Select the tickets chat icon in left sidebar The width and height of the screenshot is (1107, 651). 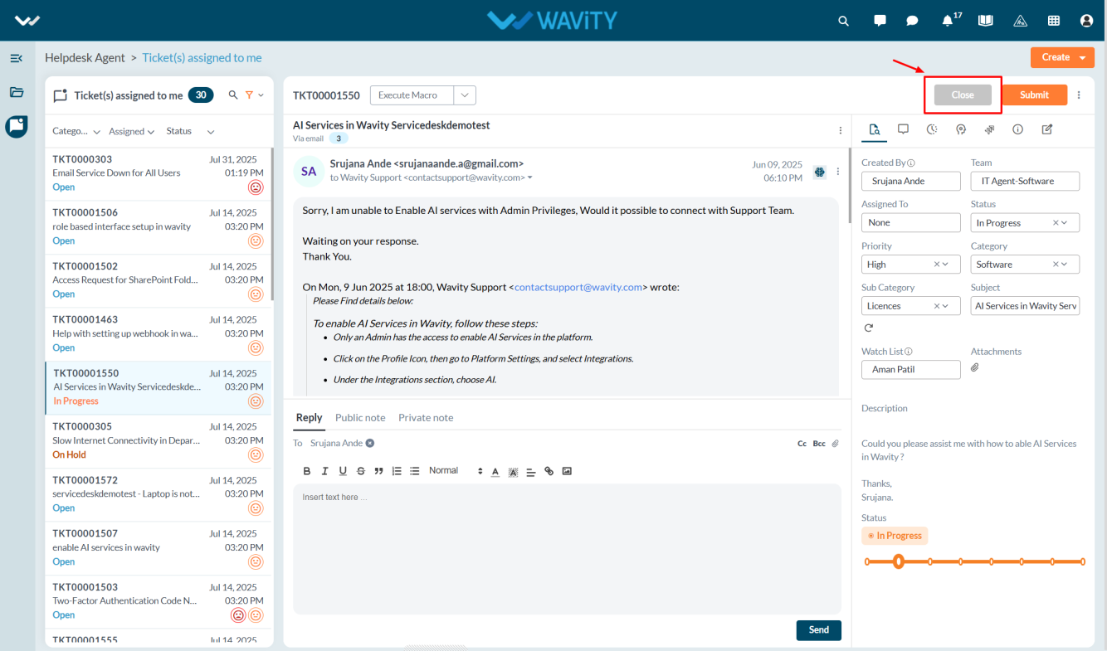click(17, 126)
